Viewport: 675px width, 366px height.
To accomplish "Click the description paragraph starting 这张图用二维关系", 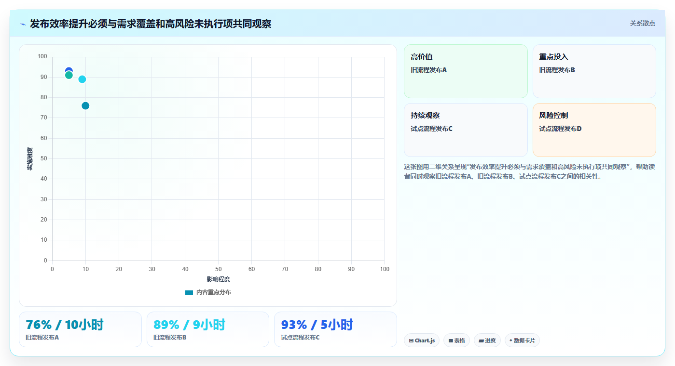I will pyautogui.click(x=529, y=171).
